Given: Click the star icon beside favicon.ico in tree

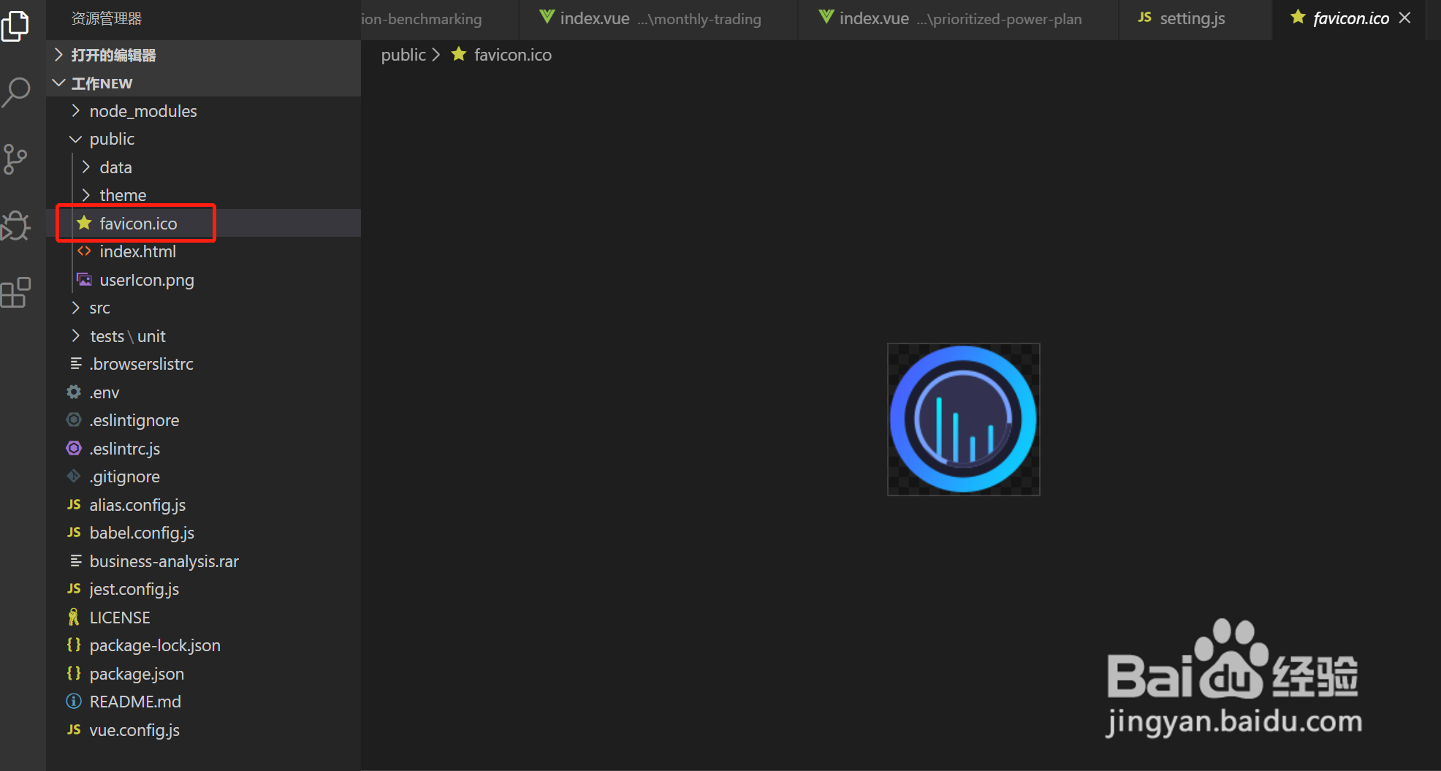Looking at the screenshot, I should [85, 223].
